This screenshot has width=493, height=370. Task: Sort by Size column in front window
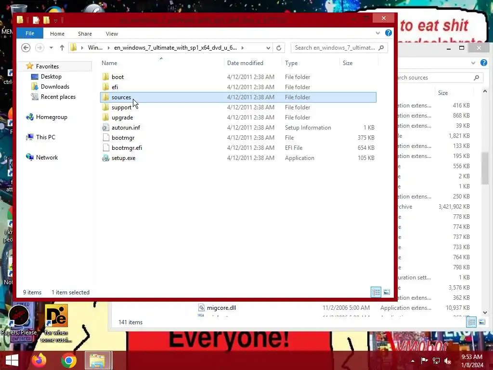tap(348, 63)
